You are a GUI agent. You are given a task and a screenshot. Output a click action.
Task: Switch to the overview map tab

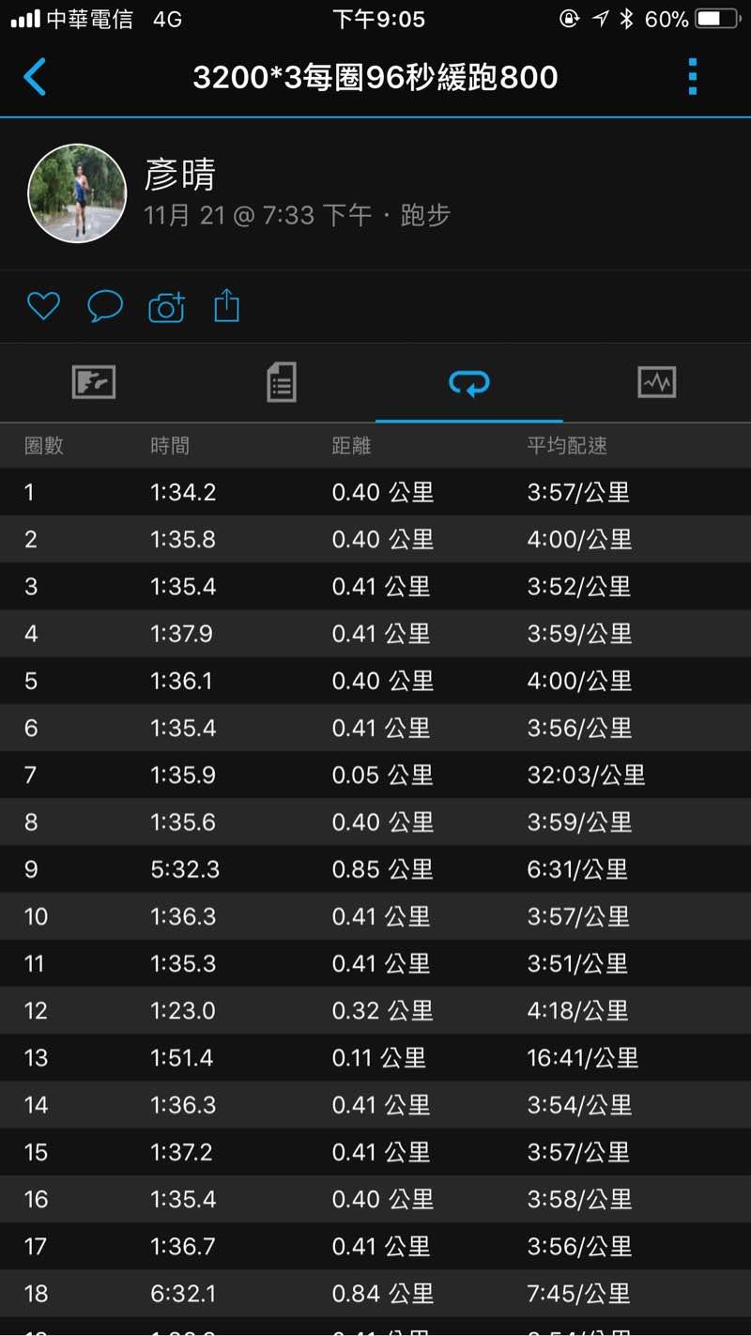pyautogui.click(x=94, y=382)
